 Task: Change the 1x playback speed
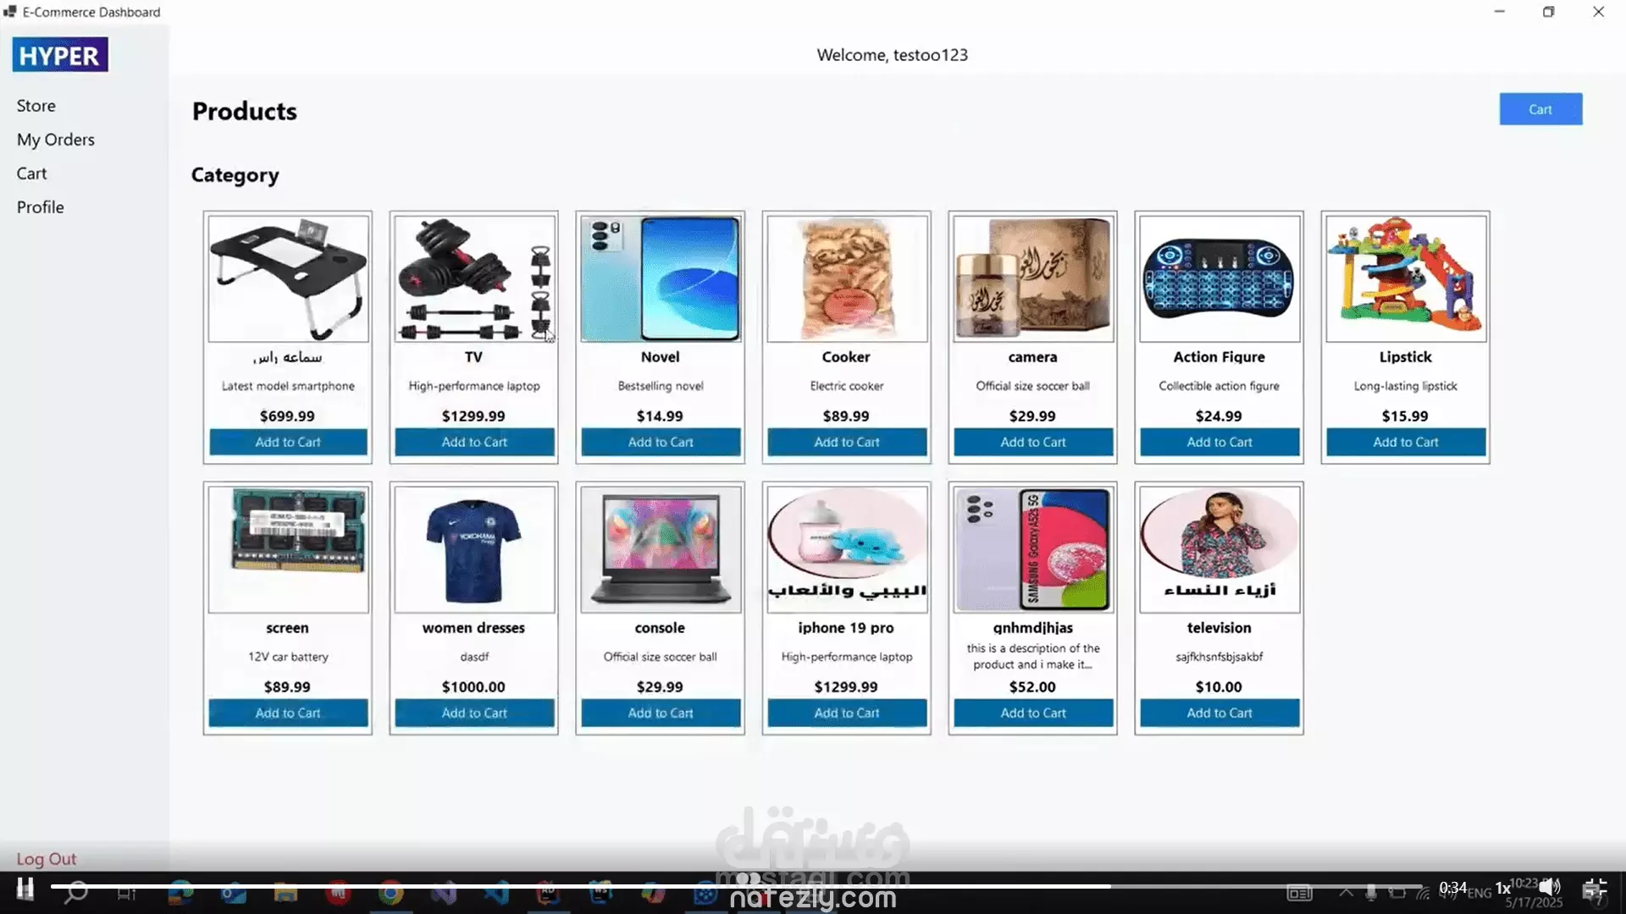pos(1503,888)
